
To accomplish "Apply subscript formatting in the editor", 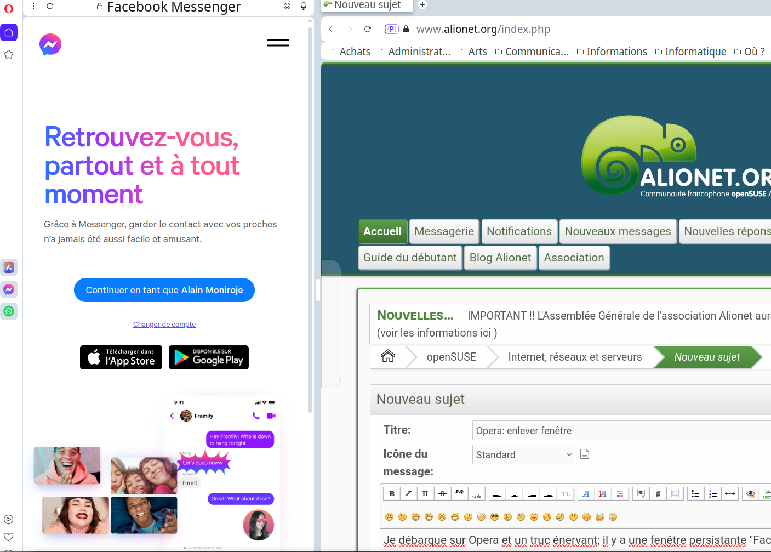I will coord(476,494).
